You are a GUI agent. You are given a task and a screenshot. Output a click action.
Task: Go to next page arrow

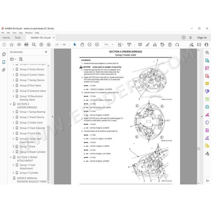coord(49,45)
